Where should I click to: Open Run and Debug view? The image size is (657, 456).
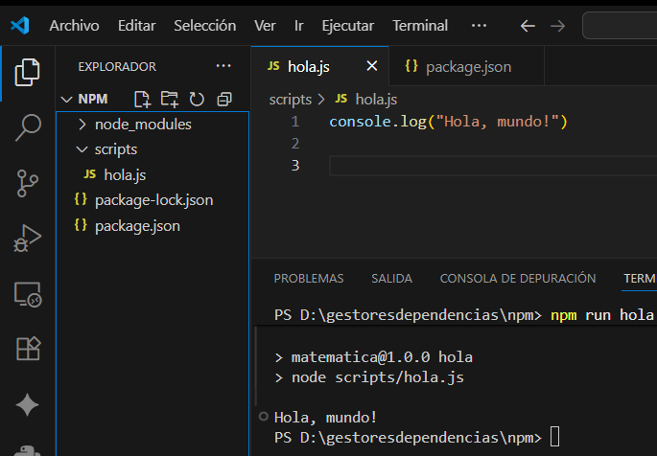click(28, 238)
